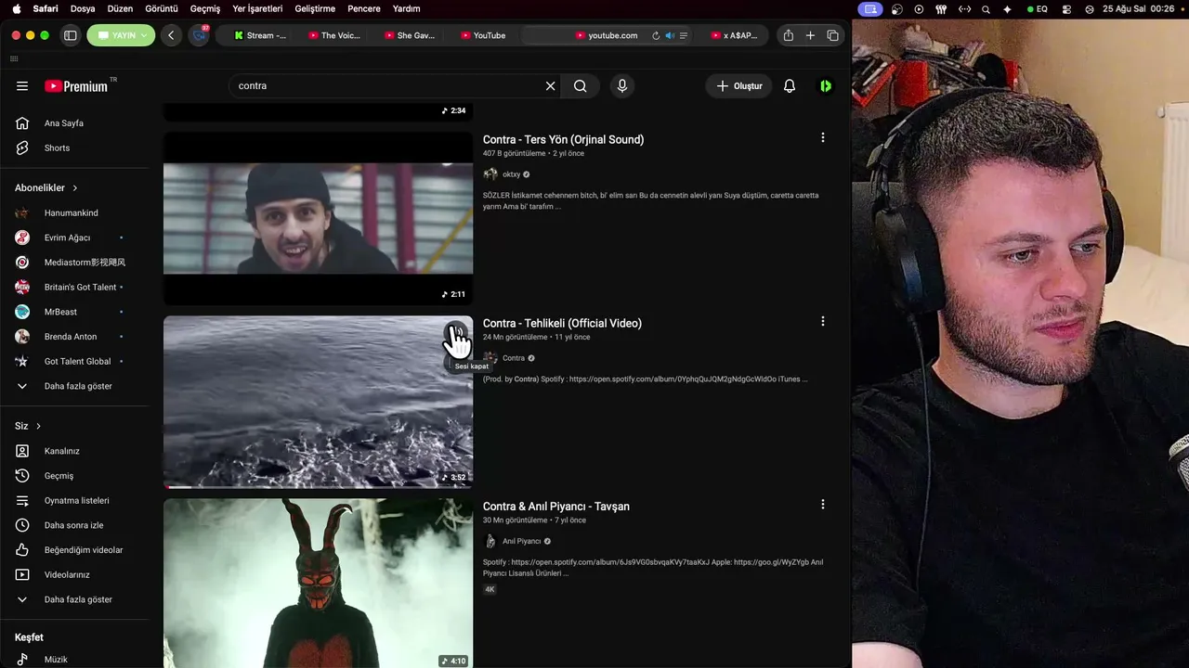Open the YouTube notifications bell

pos(790,86)
